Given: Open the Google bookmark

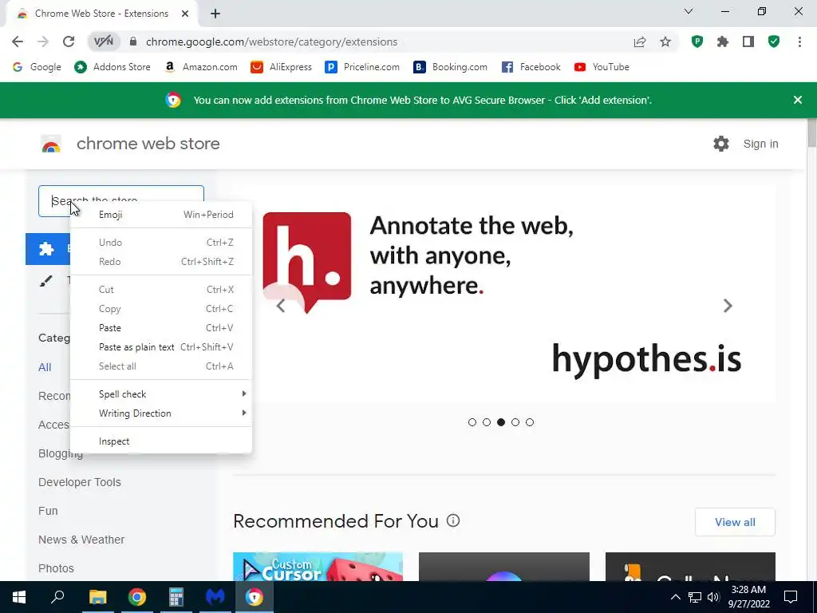Looking at the screenshot, I should [37, 67].
